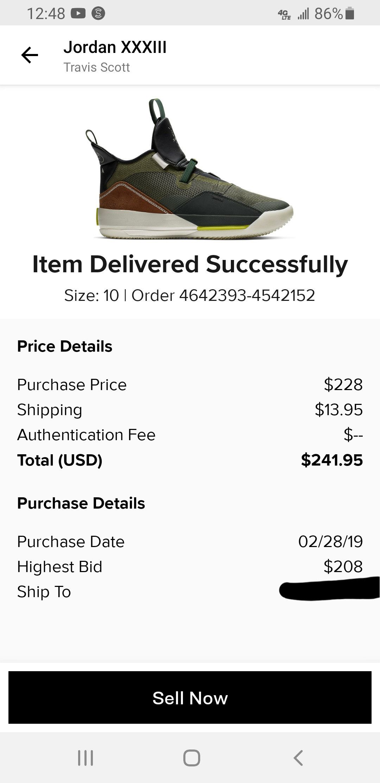Tap the Authentication Fee row label

coord(86,435)
